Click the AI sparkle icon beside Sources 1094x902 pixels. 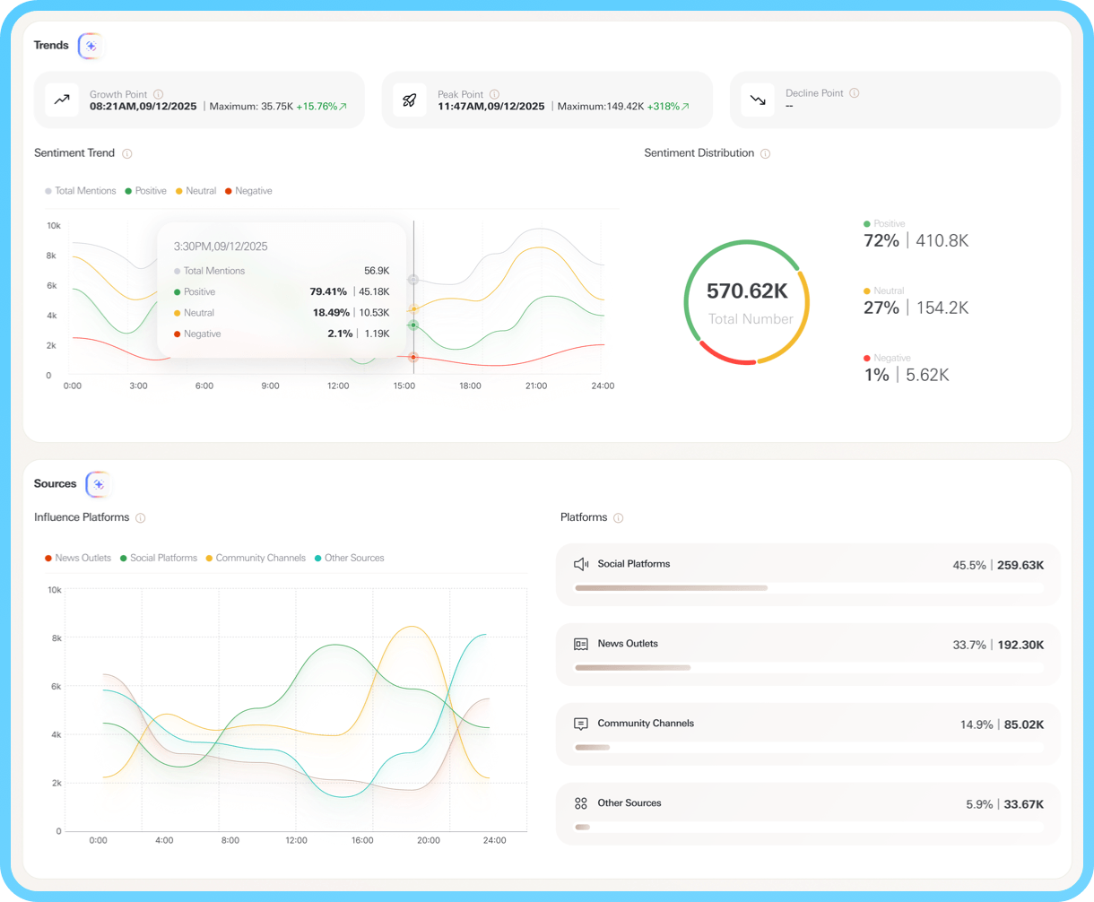pyautogui.click(x=99, y=484)
